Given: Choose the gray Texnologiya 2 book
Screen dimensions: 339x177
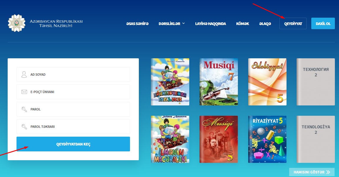Looking at the screenshot, I should pos(315,139).
